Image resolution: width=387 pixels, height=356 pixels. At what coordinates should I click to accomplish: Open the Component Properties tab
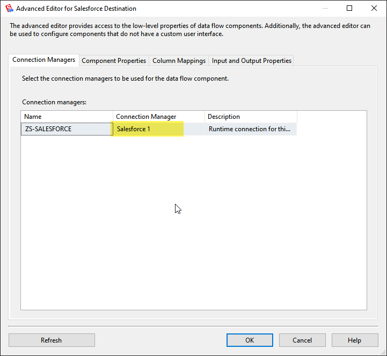pos(114,61)
